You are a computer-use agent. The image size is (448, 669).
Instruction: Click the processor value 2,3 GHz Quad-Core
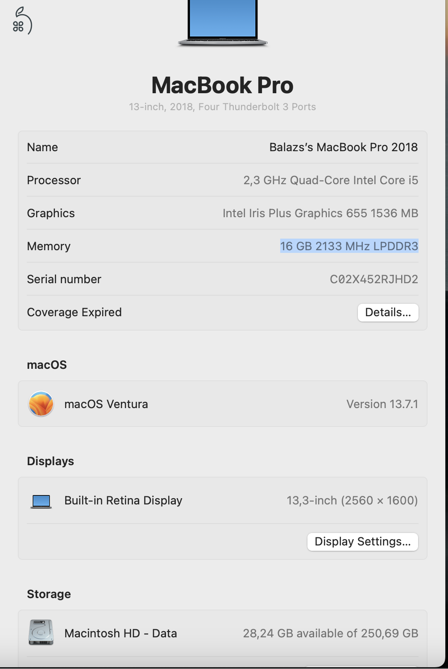[331, 180]
